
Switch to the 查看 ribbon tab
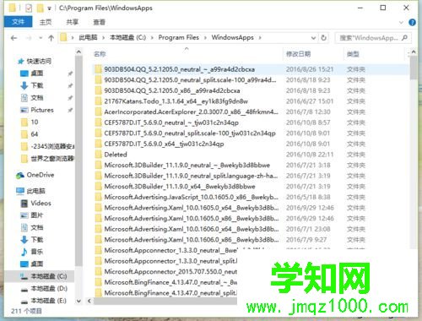tap(99, 22)
